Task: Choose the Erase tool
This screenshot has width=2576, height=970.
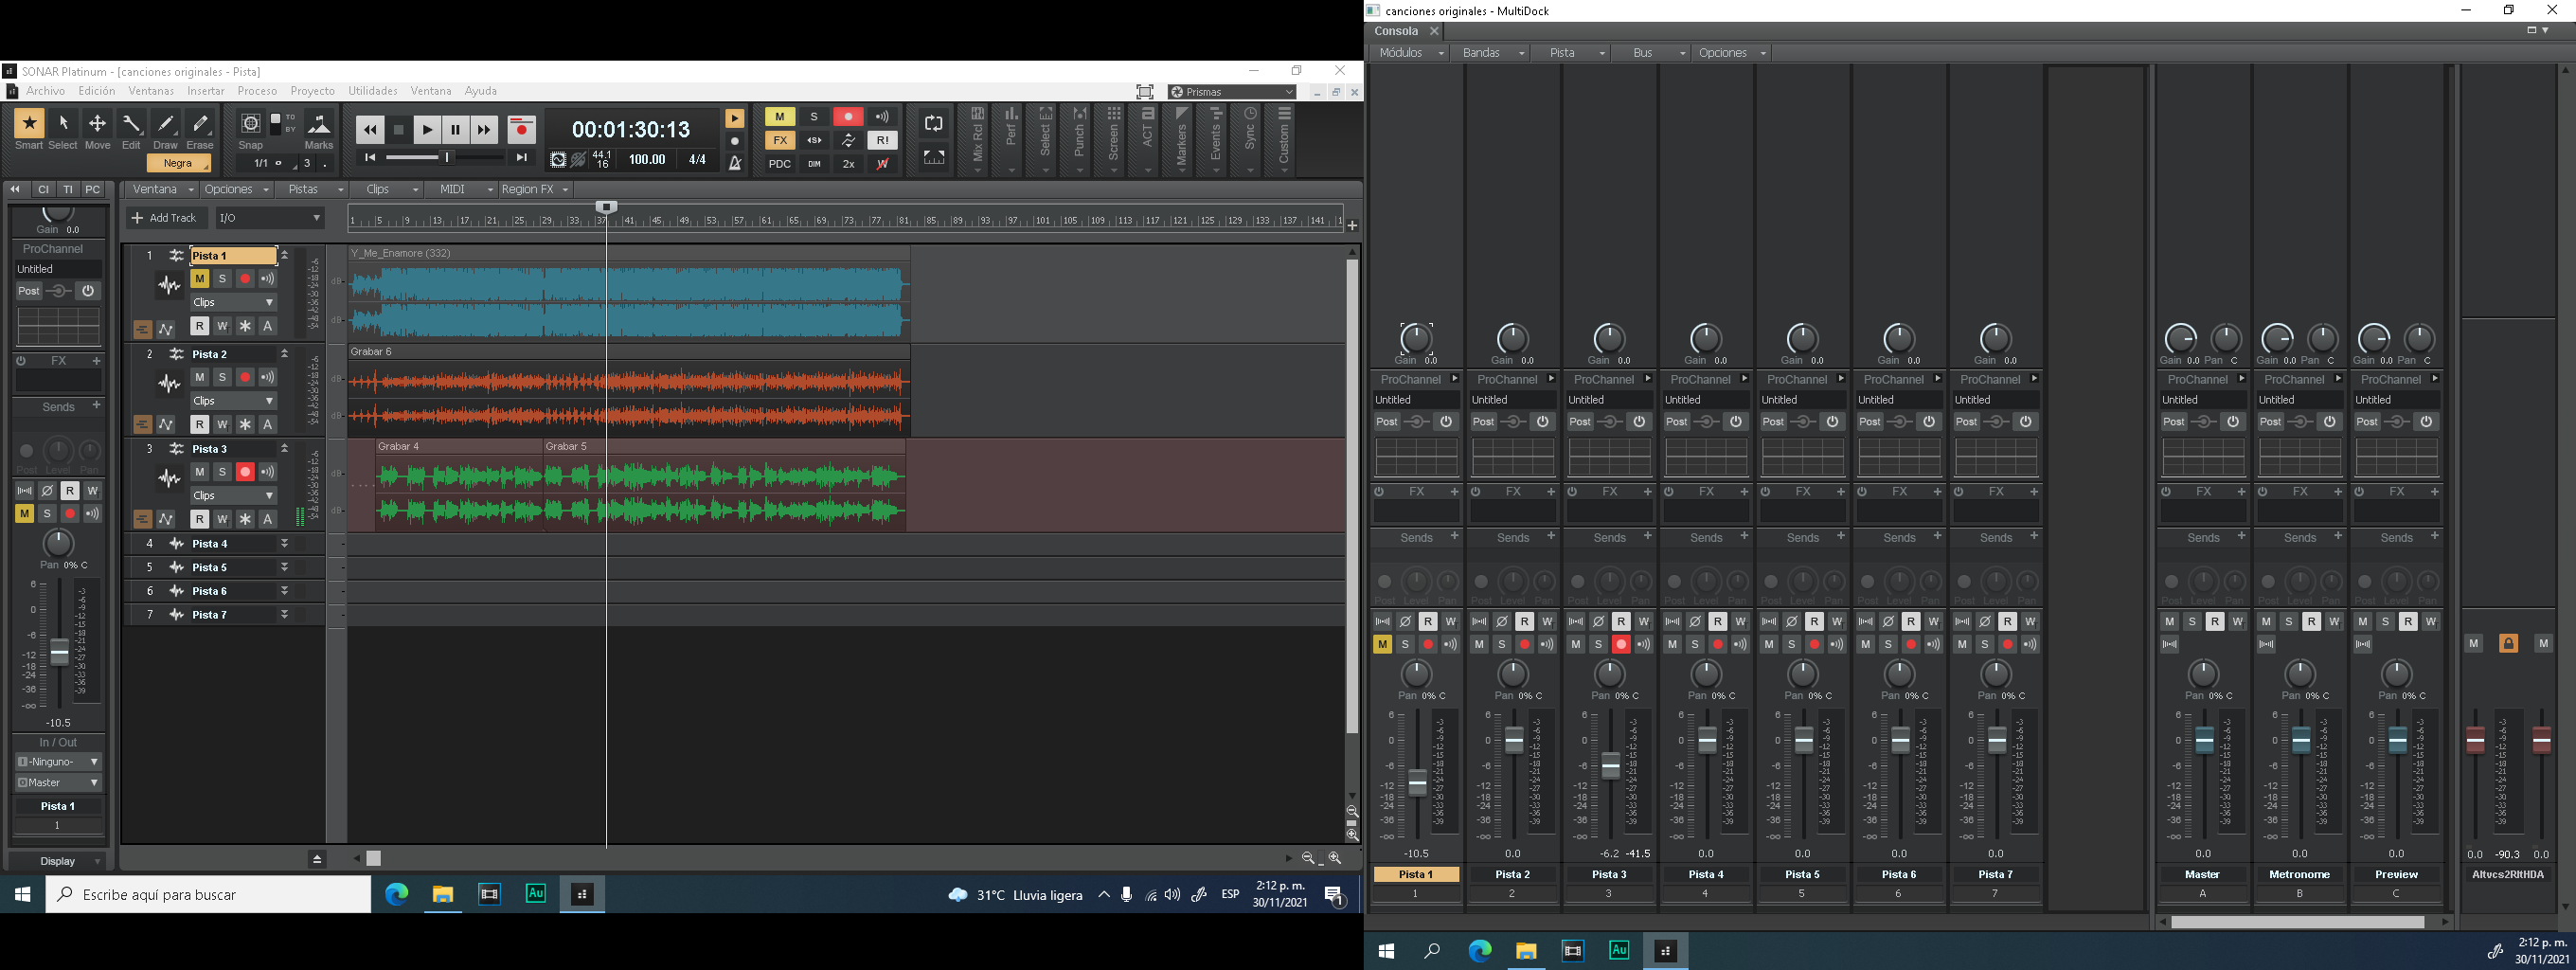Action: click(200, 124)
